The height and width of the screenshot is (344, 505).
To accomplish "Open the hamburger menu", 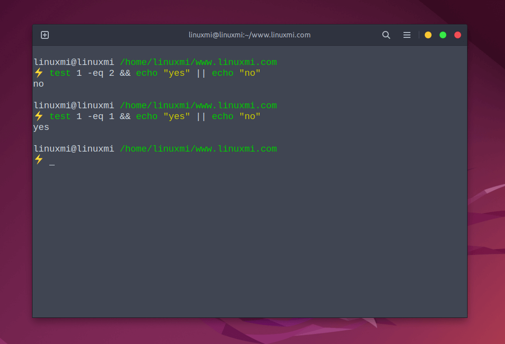I will (x=407, y=35).
